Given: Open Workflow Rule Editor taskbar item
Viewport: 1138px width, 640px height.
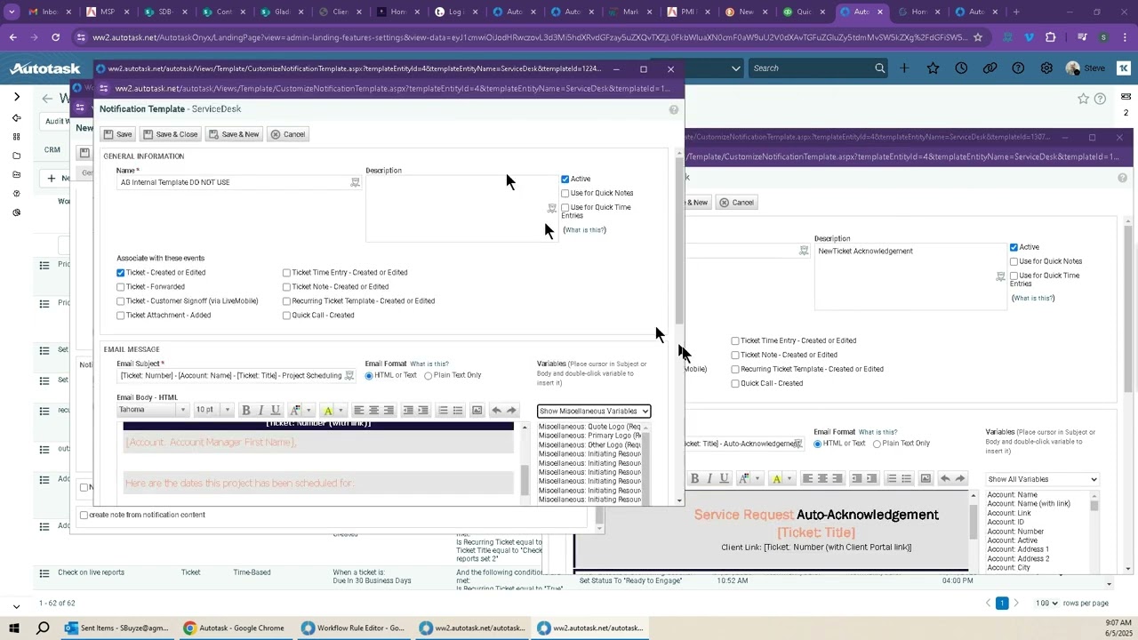Looking at the screenshot, I should point(353,628).
